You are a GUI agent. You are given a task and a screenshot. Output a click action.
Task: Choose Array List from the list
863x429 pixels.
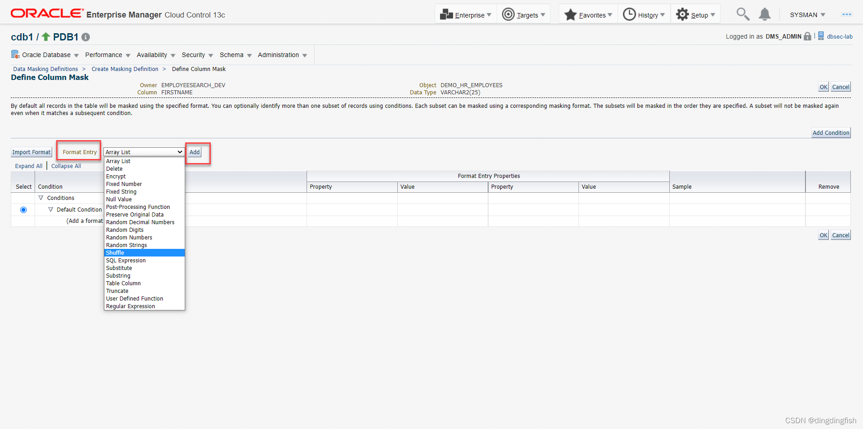click(144, 161)
